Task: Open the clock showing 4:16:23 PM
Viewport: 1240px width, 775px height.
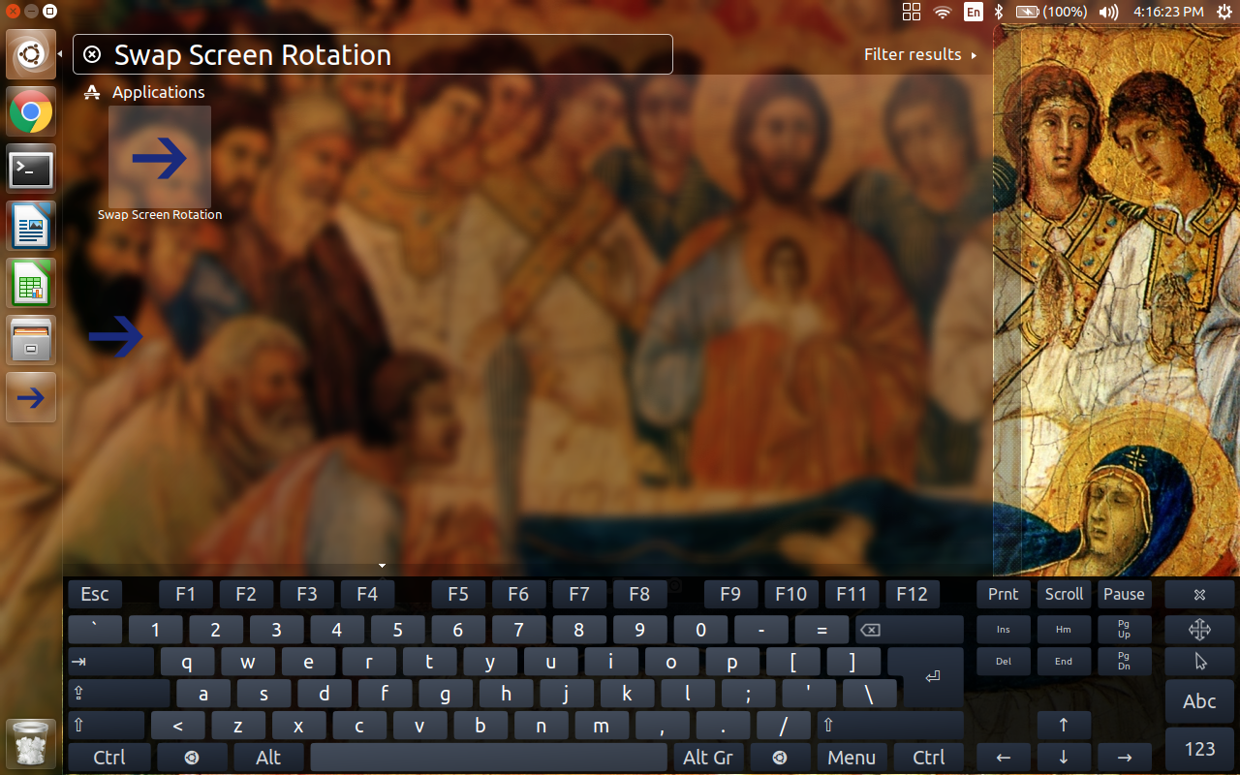Action: click(1167, 12)
